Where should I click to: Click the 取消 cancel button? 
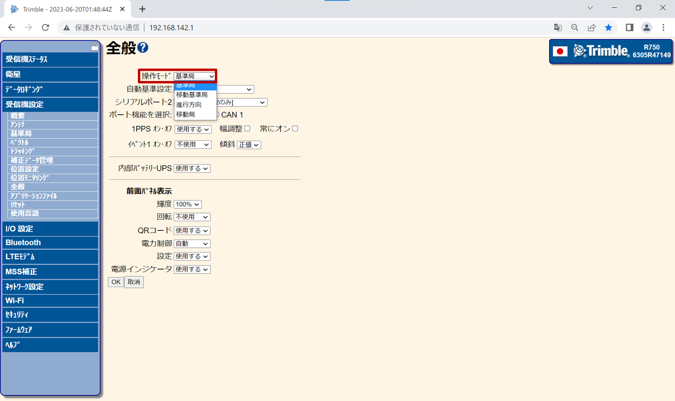click(134, 282)
